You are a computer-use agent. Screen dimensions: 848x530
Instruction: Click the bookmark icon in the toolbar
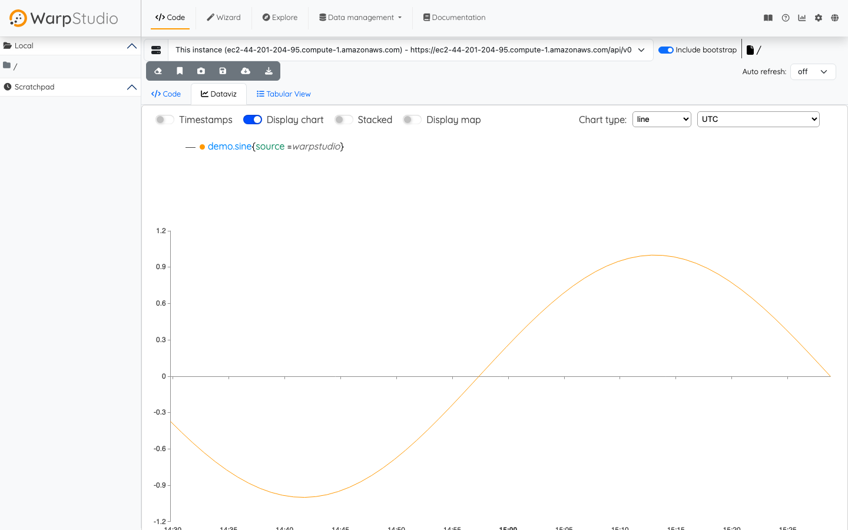180,71
